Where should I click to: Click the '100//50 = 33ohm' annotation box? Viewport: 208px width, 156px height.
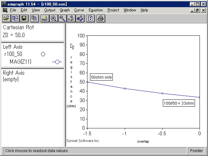tap(179, 103)
